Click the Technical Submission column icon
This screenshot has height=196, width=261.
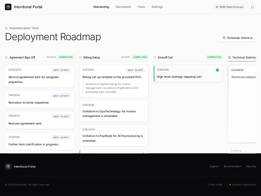click(229, 57)
